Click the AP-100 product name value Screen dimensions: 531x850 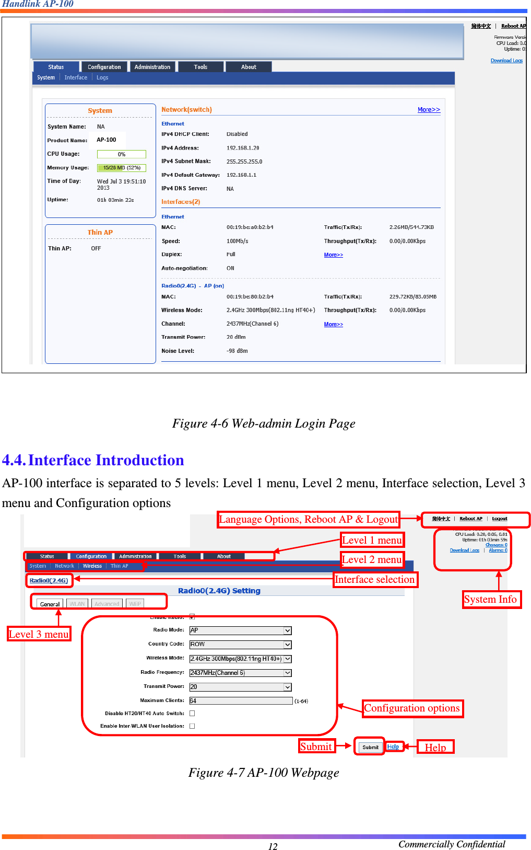click(107, 140)
